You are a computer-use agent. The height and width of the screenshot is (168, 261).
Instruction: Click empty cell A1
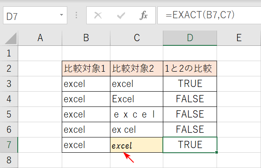click(x=40, y=53)
